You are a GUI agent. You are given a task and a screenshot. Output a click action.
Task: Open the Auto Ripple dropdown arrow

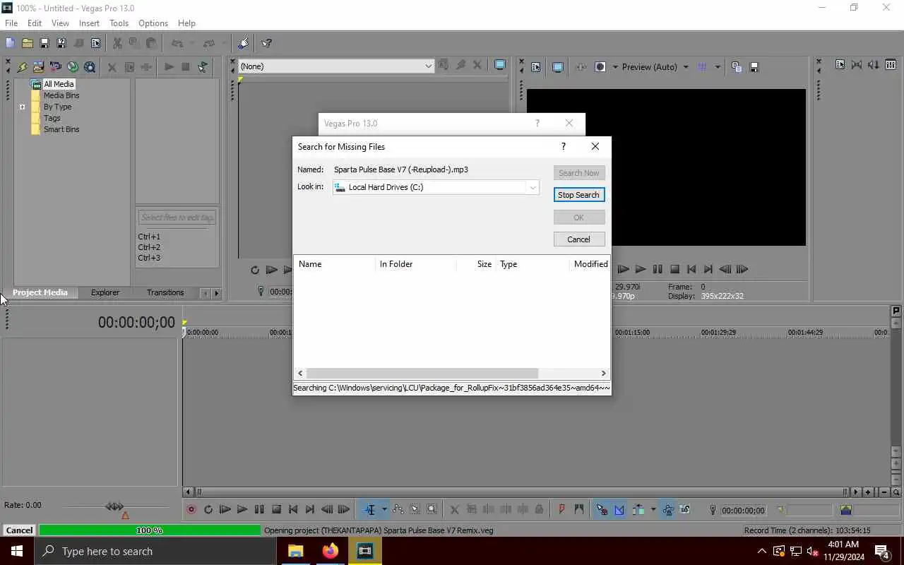point(653,509)
